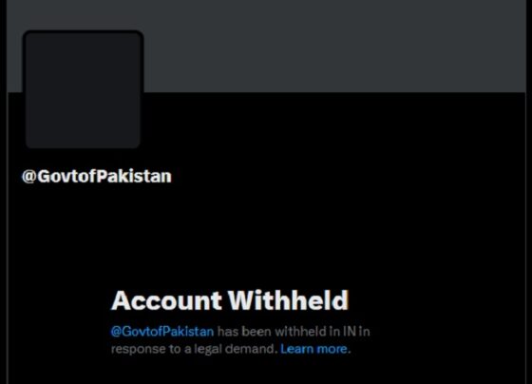Click the word 'Learn' in the link

[295, 349]
